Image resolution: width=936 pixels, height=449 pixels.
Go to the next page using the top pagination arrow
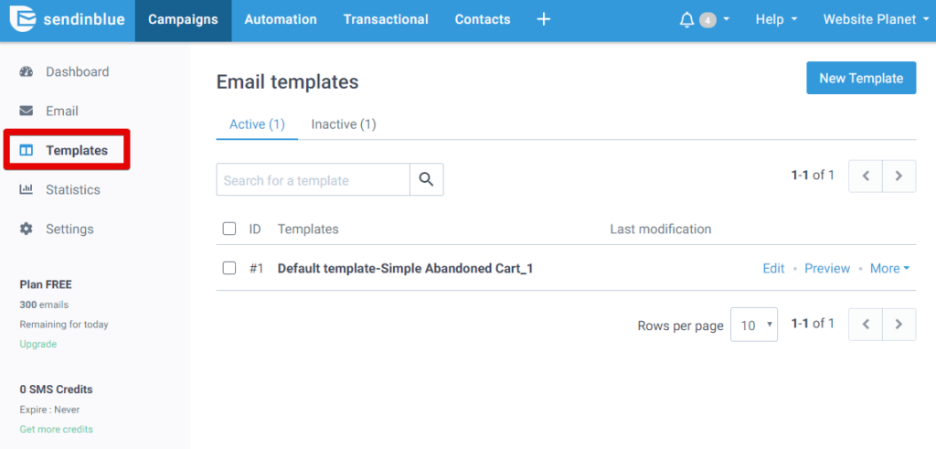click(x=899, y=176)
